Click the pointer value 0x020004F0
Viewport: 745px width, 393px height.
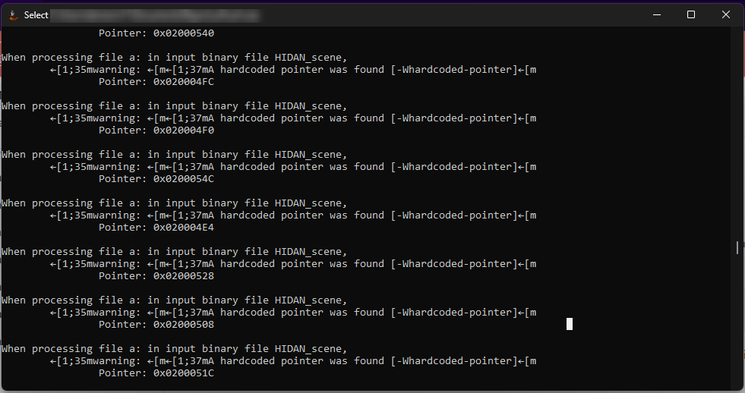pos(184,130)
